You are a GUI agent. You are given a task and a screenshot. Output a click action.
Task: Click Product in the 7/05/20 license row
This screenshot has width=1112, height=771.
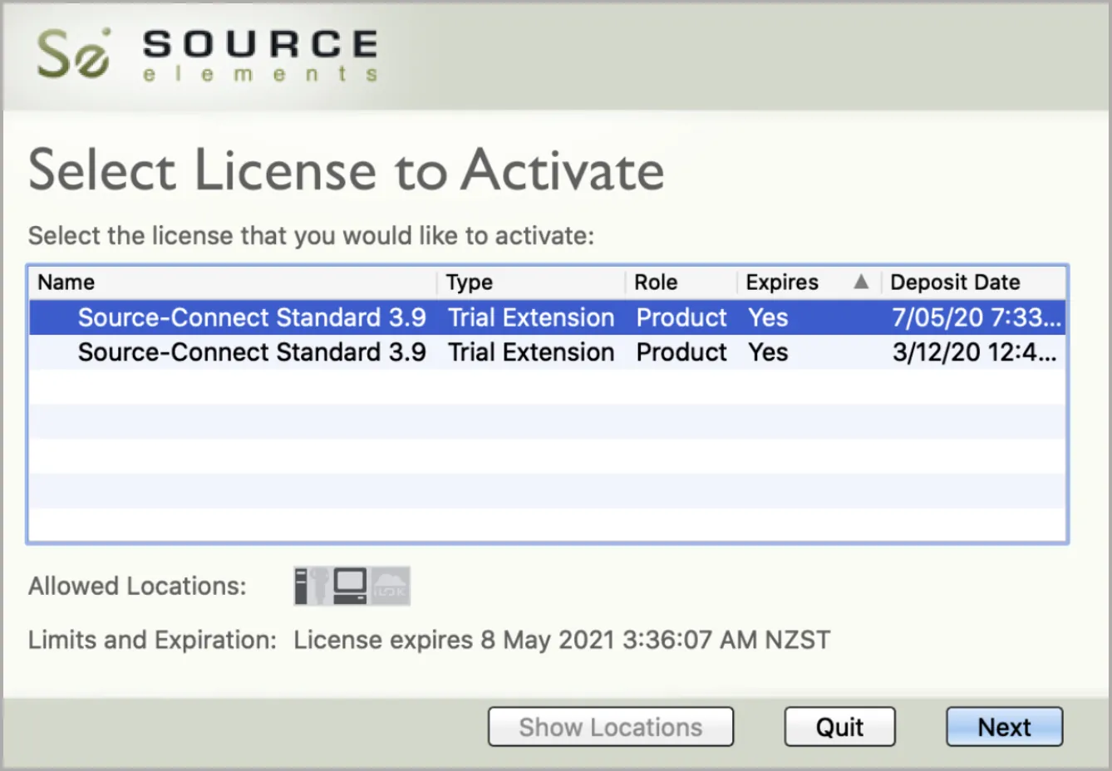[x=681, y=317]
